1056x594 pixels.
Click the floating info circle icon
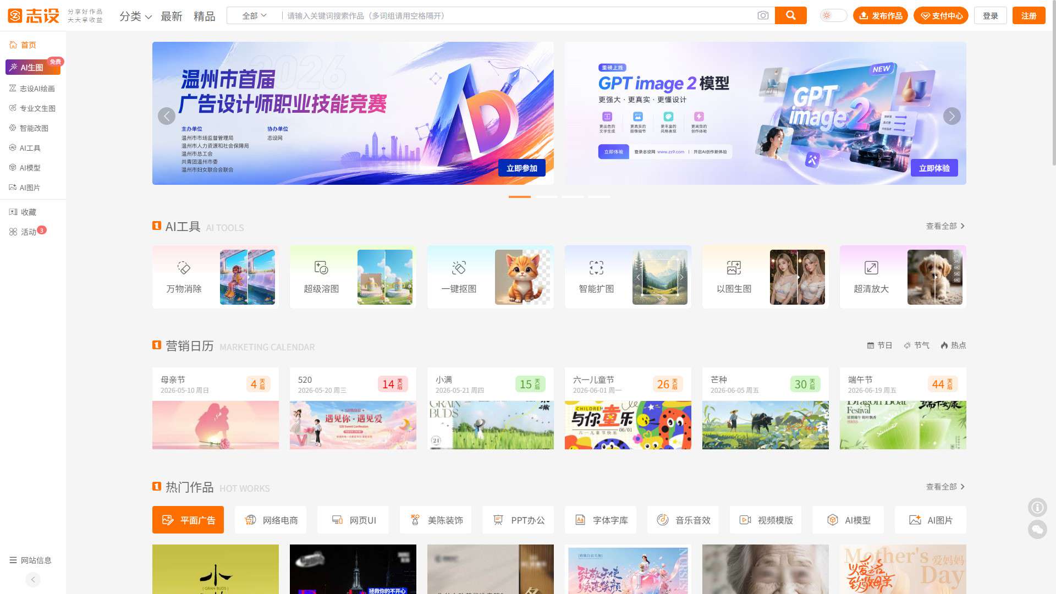tap(1037, 507)
